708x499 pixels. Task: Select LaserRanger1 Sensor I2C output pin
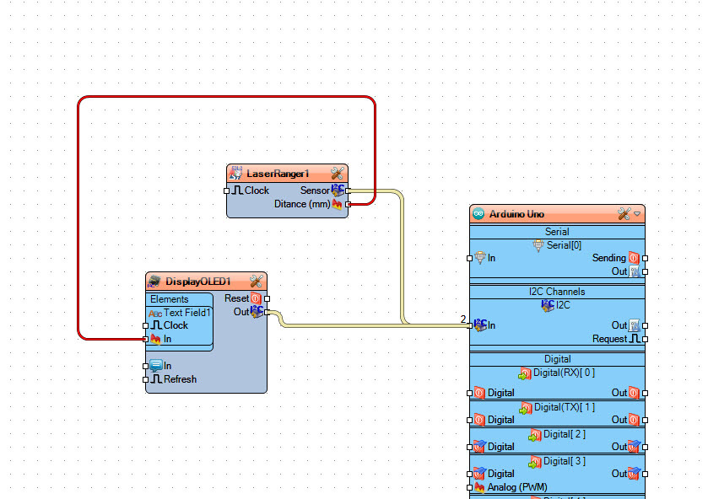coord(348,190)
